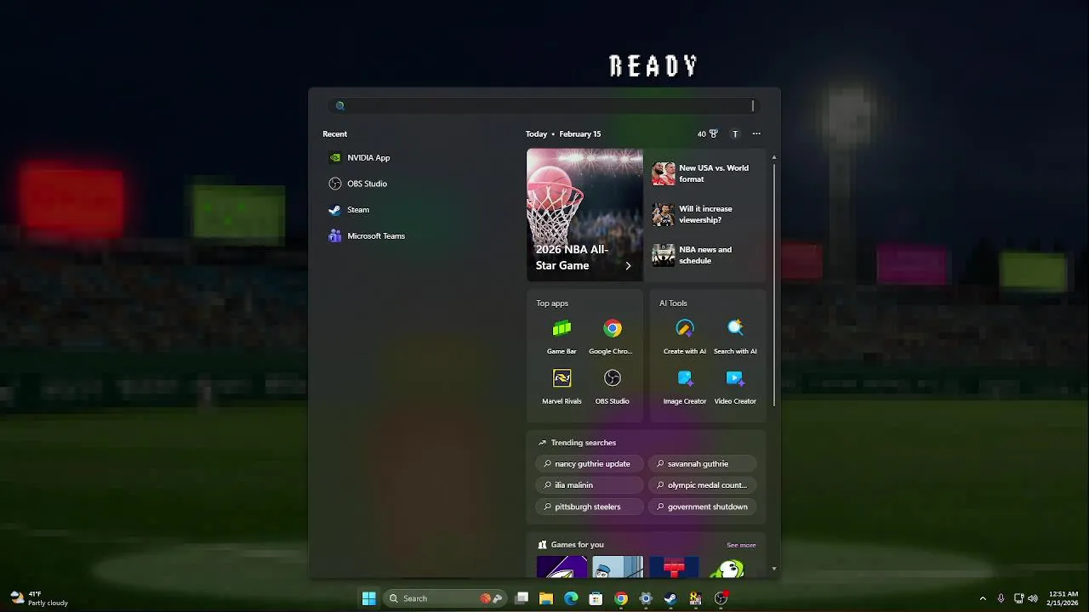Viewport: 1089px width, 612px height.
Task: Open File Explorer from the taskbar
Action: 546,598
